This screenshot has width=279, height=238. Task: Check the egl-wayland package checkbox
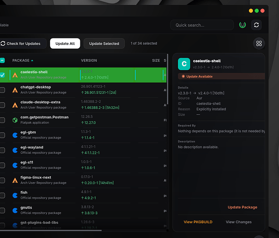pyautogui.click(x=2, y=150)
